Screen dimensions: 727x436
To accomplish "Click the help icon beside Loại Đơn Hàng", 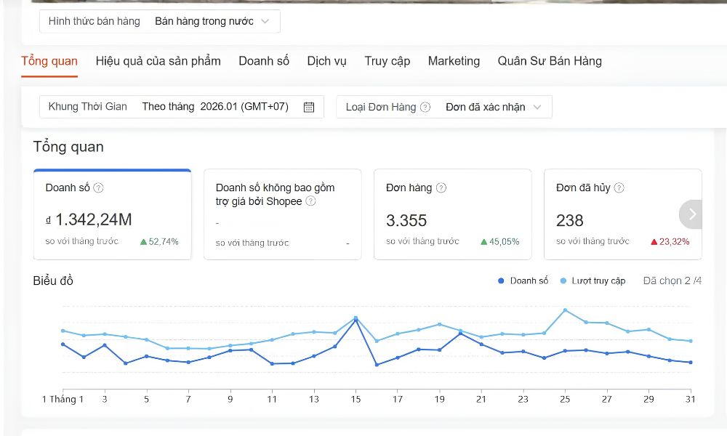I will tap(425, 108).
